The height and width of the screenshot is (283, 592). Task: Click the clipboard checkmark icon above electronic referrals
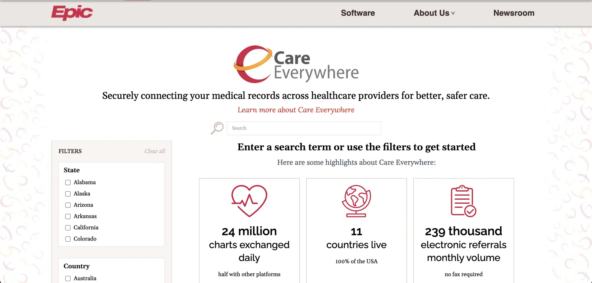(463, 201)
